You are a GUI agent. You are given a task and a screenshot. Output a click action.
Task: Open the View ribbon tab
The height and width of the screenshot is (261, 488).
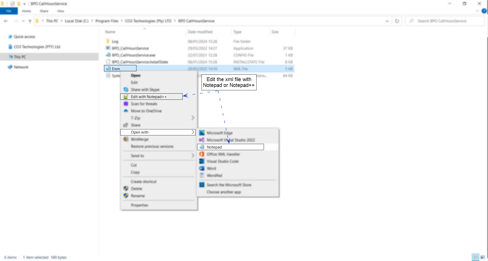[60, 11]
